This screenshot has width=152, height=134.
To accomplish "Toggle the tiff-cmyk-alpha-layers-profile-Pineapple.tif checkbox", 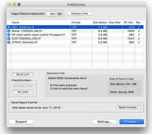I will 9,35.
